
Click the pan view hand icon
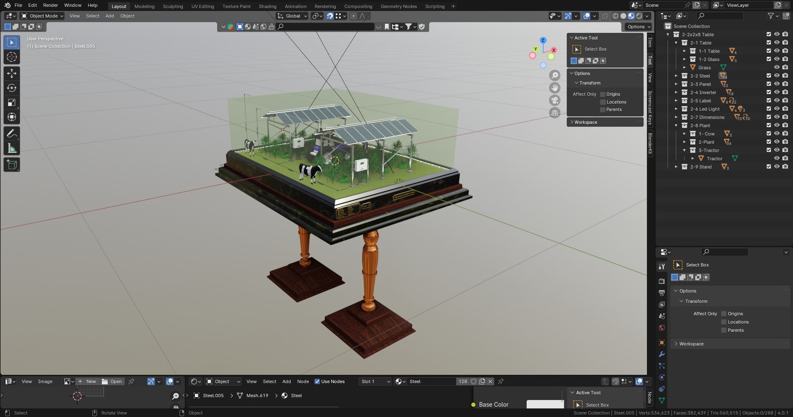tap(555, 88)
